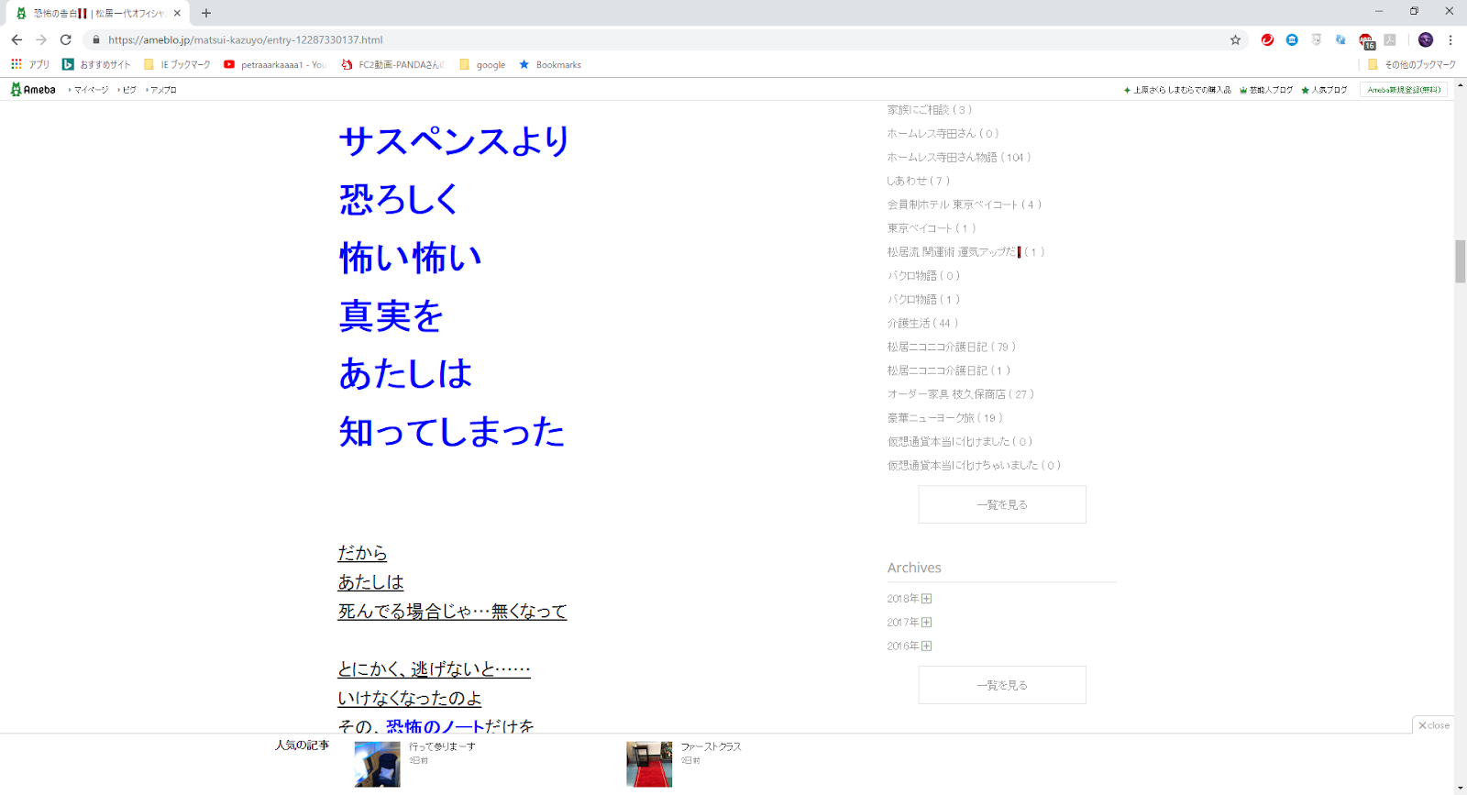The width and height of the screenshot is (1467, 795).
Task: Open the IE ブックマーク folder
Action: click(x=177, y=64)
